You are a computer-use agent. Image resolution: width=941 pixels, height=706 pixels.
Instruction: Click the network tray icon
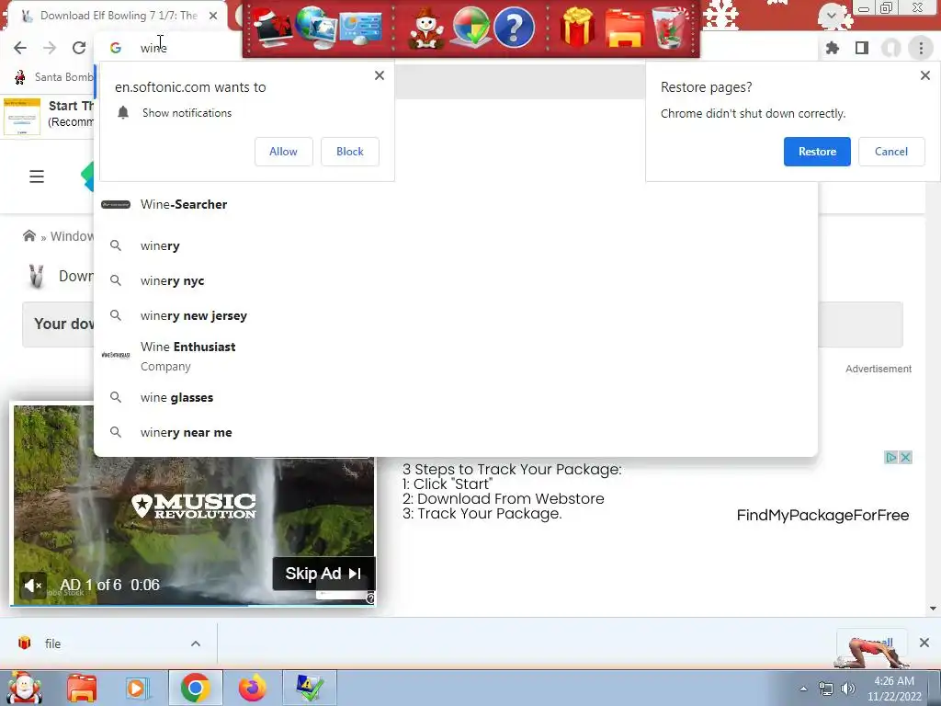click(x=826, y=689)
